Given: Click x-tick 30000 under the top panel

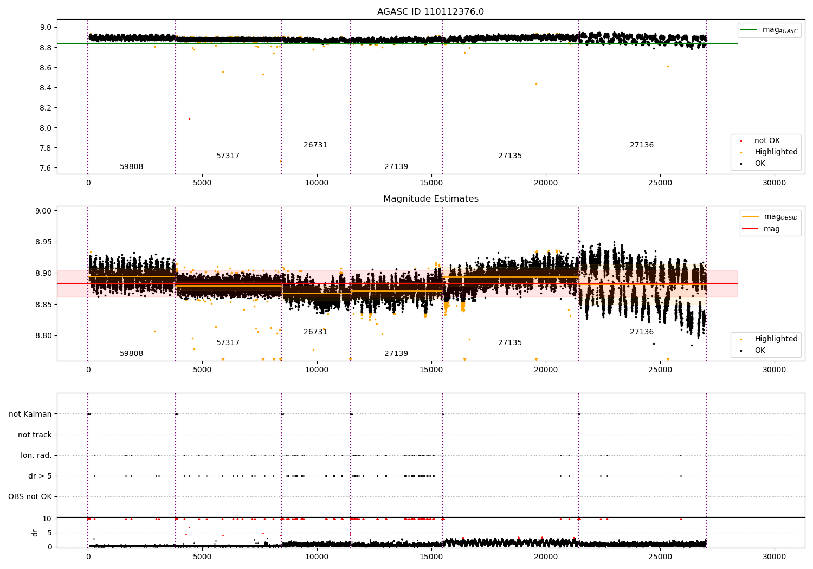Looking at the screenshot, I should point(775,183).
